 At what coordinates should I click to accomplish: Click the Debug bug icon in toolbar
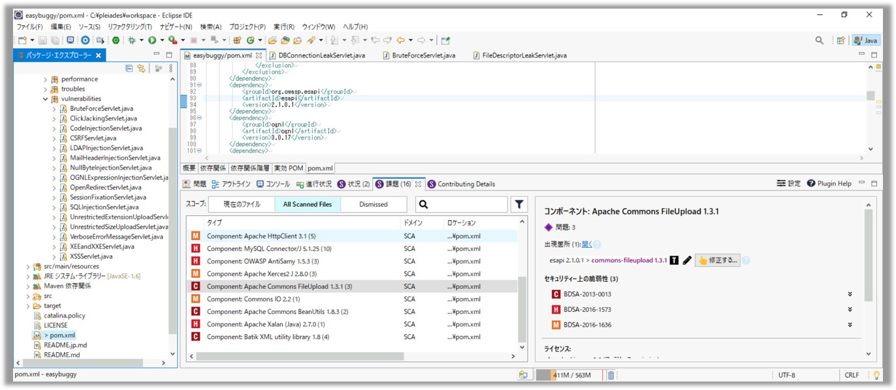coord(132,40)
